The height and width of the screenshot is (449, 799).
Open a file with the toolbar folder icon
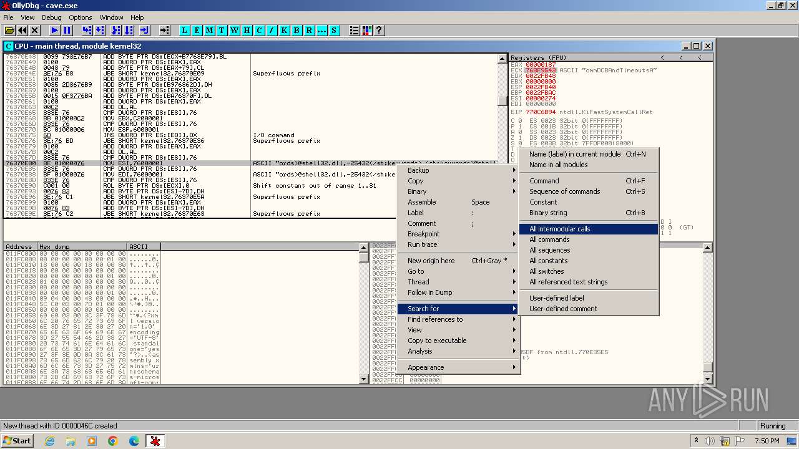pyautogui.click(x=9, y=30)
